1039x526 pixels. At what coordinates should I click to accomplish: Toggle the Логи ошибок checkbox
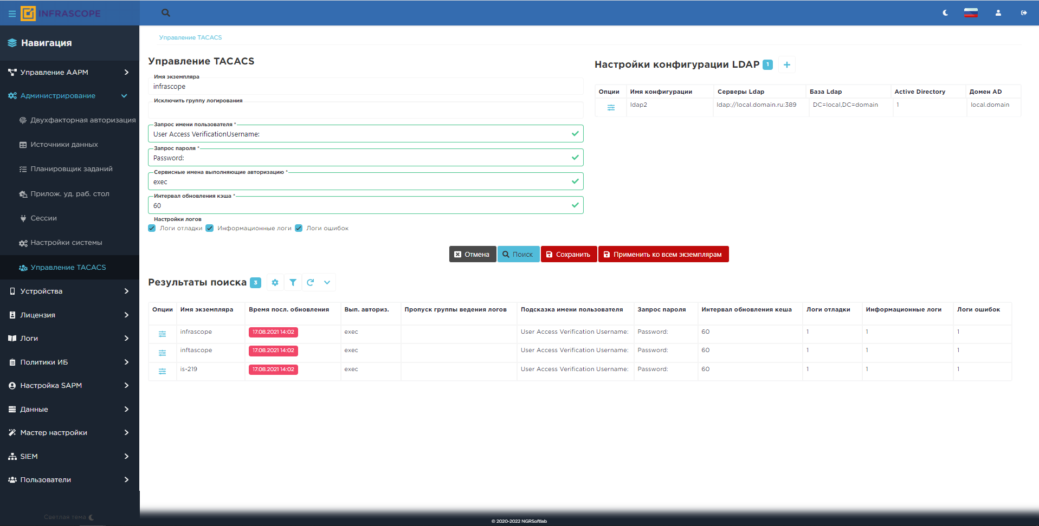[x=299, y=228]
